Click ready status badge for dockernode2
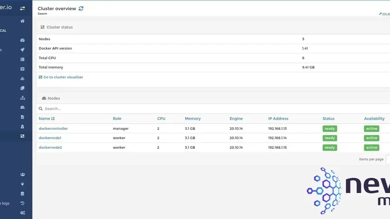Screen dimensions: 390x219 click(x=330, y=148)
